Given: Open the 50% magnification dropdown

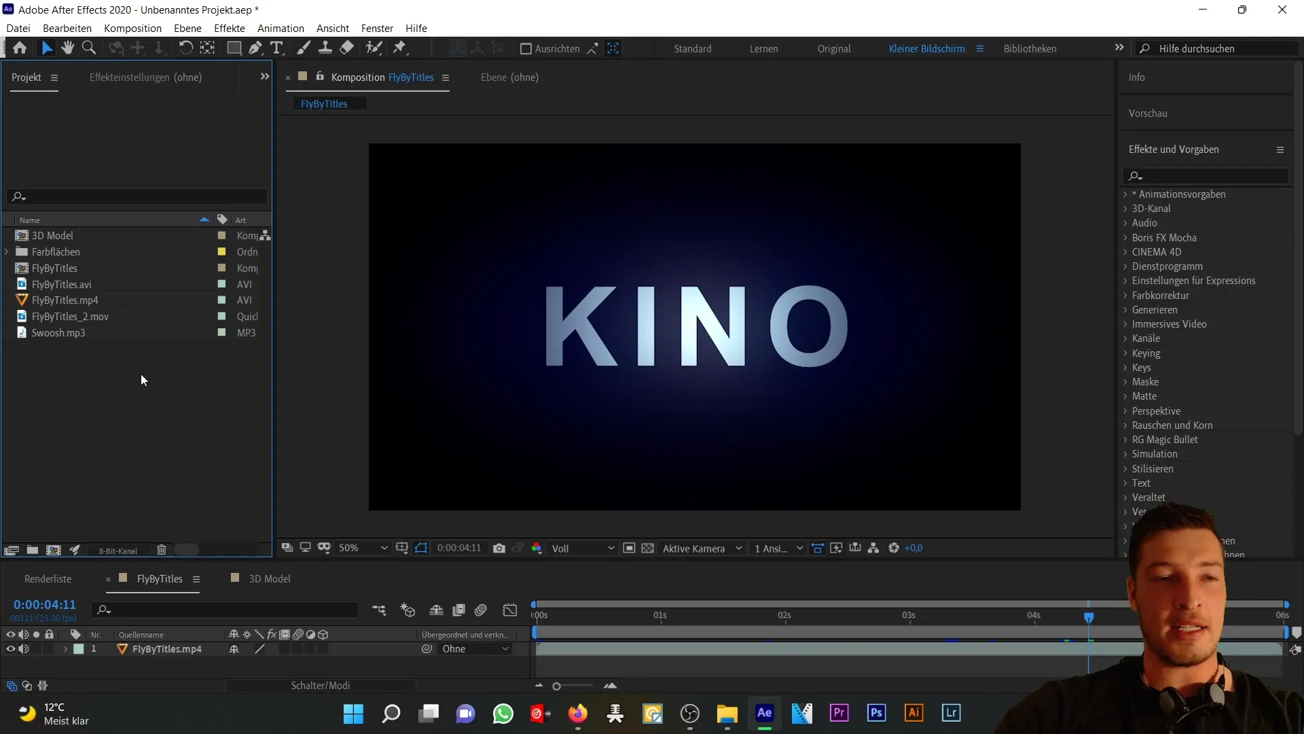Looking at the screenshot, I should coord(363,548).
